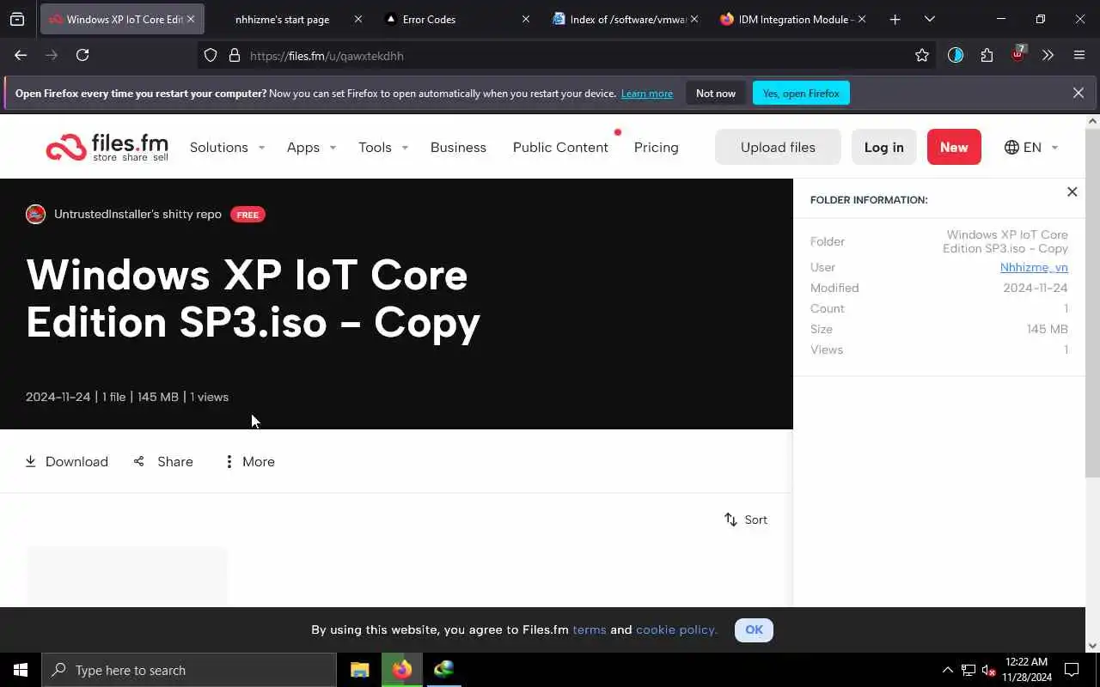Image resolution: width=1100 pixels, height=687 pixels.
Task: Click the UntrustedInstaller avatar icon
Action: [35, 214]
